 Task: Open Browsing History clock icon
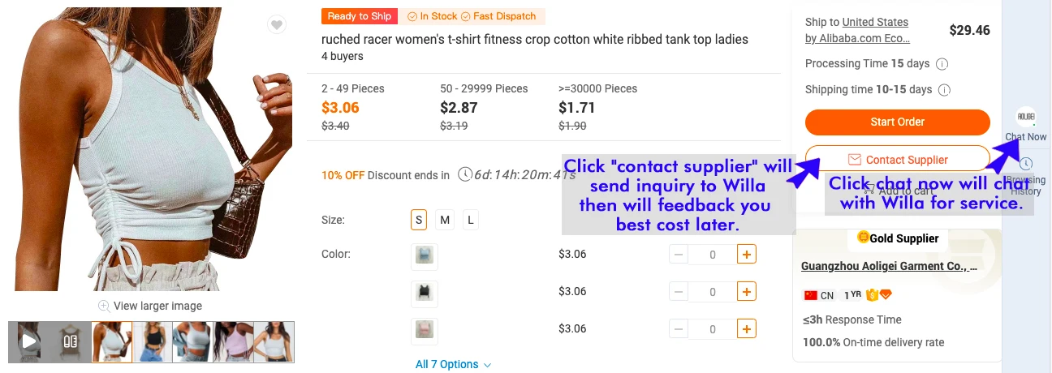(x=1026, y=164)
